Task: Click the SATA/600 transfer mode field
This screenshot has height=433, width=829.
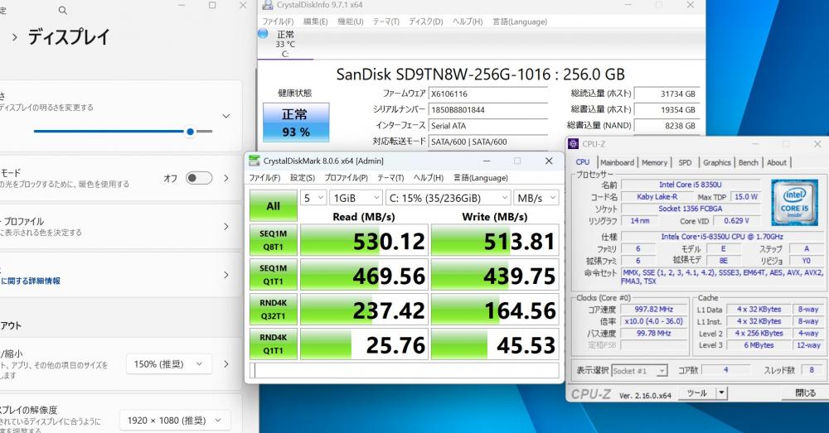Action: pos(488,142)
